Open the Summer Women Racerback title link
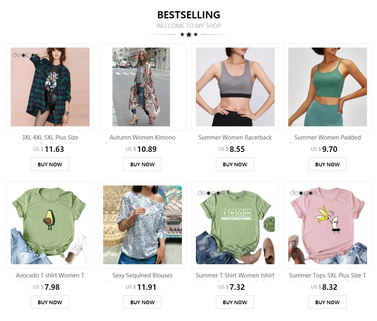Screen dimensions: 377x321 click(235, 138)
